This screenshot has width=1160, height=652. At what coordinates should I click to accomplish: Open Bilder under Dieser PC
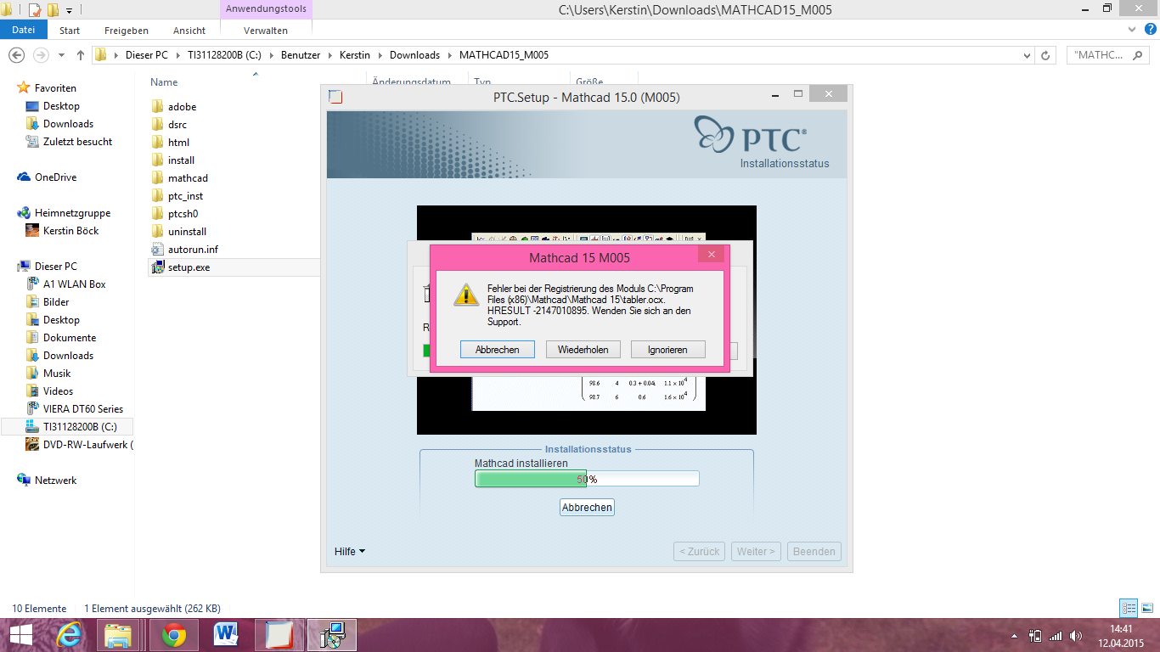pos(56,302)
